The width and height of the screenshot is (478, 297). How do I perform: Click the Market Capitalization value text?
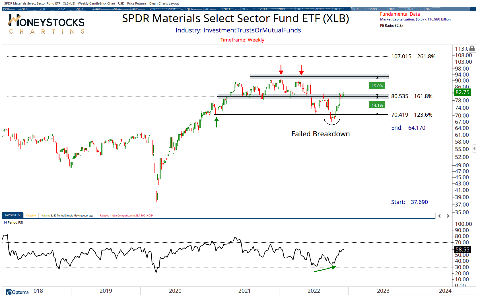[415, 19]
